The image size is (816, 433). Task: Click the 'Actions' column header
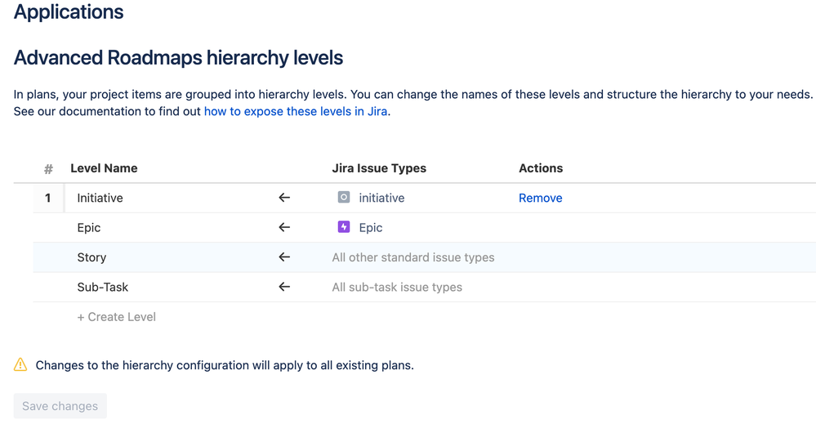coord(541,168)
